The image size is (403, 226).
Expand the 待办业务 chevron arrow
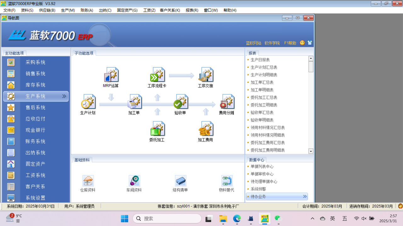coord(305,196)
